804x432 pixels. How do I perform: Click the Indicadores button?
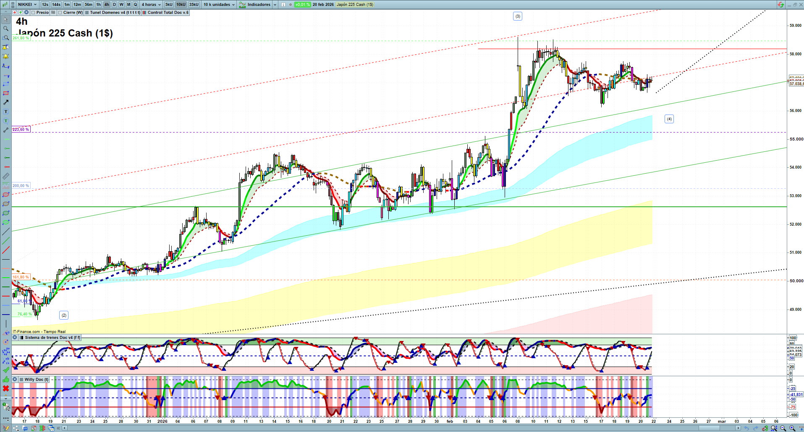tap(255, 5)
